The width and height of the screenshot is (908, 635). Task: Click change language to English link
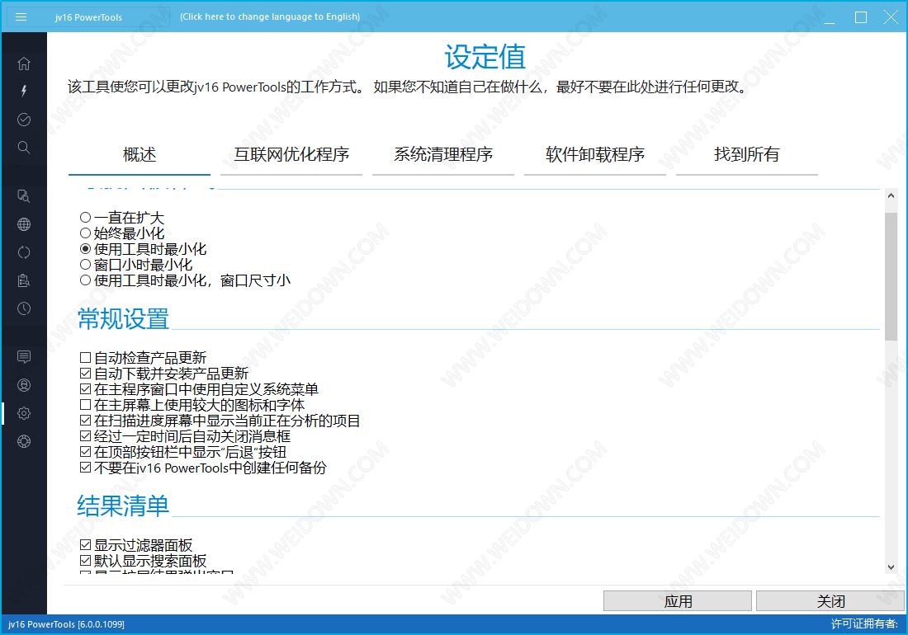click(x=270, y=16)
